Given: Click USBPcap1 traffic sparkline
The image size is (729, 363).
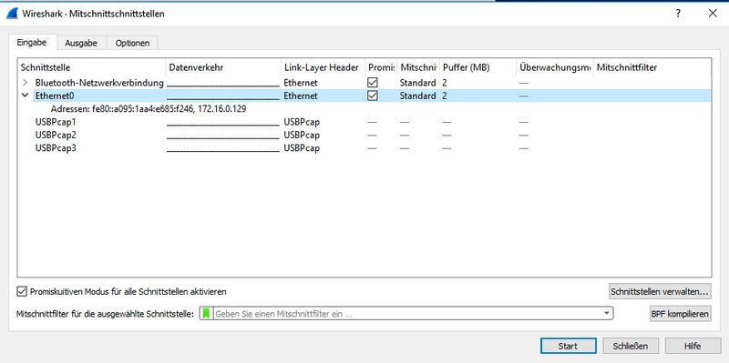Looking at the screenshot, I should tap(223, 122).
